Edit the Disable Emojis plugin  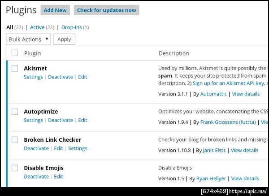tap(58, 176)
